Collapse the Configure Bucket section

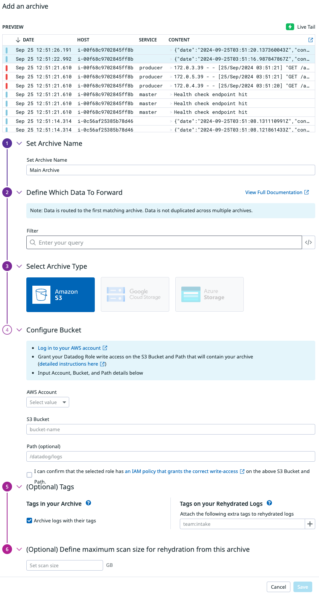tap(19, 330)
